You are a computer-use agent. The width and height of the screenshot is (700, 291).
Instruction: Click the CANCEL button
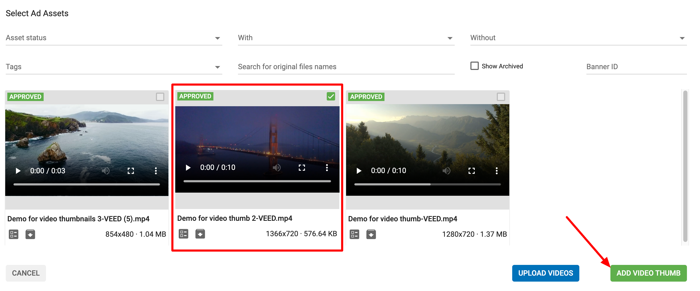(x=26, y=273)
